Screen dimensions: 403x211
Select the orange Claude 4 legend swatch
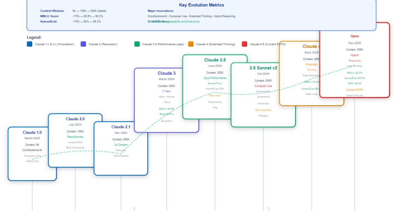pos(191,44)
